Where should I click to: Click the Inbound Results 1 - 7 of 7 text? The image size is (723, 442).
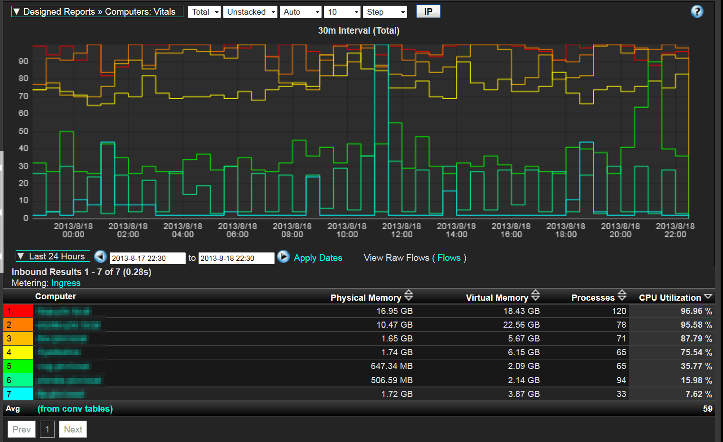click(x=81, y=272)
